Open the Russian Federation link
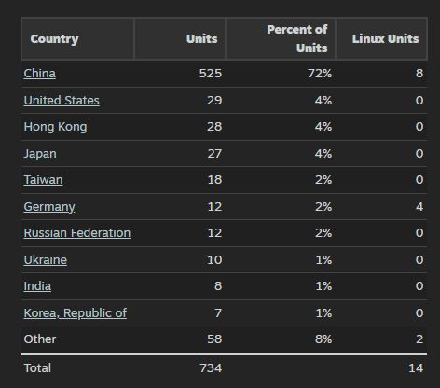Viewport: 440px width, 388px height. pos(77,233)
